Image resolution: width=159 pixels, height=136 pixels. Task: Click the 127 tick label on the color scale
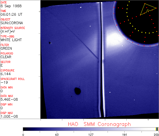tap(91, 135)
